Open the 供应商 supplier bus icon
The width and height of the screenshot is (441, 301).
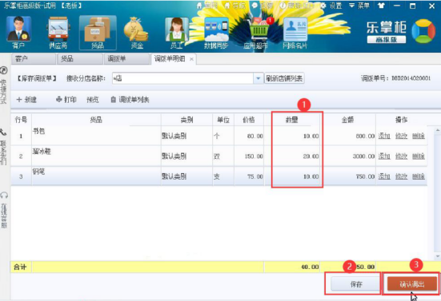(x=58, y=32)
